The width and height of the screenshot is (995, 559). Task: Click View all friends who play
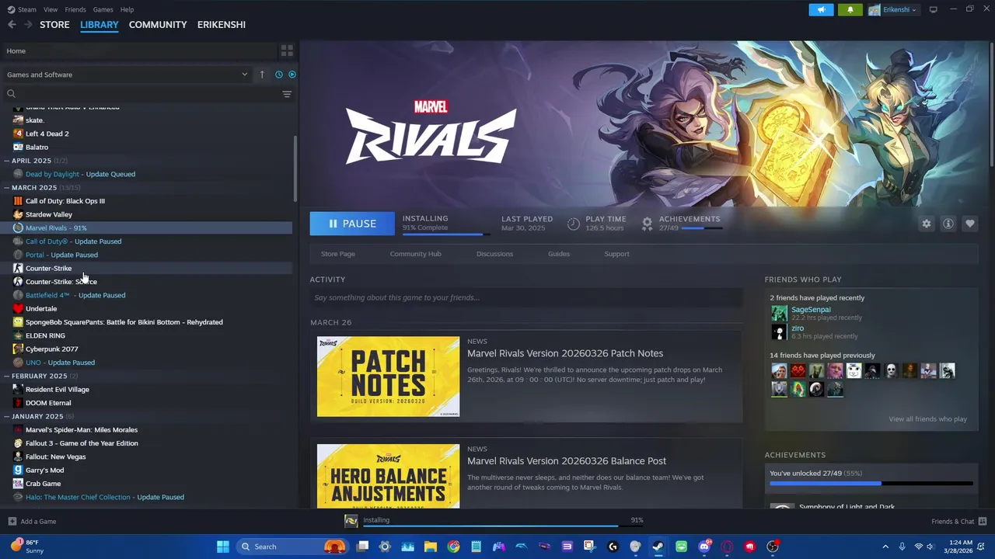(x=927, y=419)
